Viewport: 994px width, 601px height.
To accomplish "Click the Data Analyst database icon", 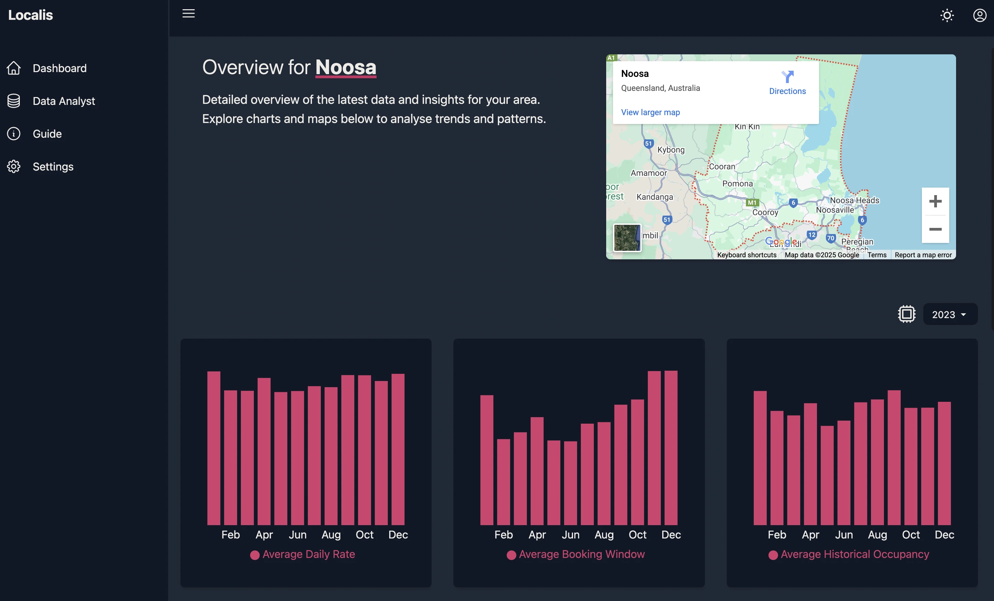I will (x=14, y=101).
